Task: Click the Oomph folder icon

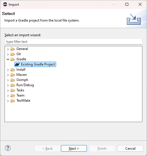Action: coord(13,80)
